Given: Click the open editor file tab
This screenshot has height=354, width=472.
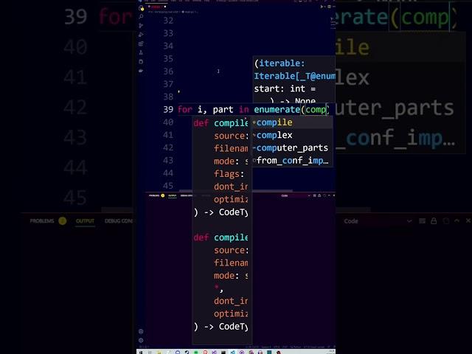Looking at the screenshot, I should pyautogui.click(x=156, y=7).
